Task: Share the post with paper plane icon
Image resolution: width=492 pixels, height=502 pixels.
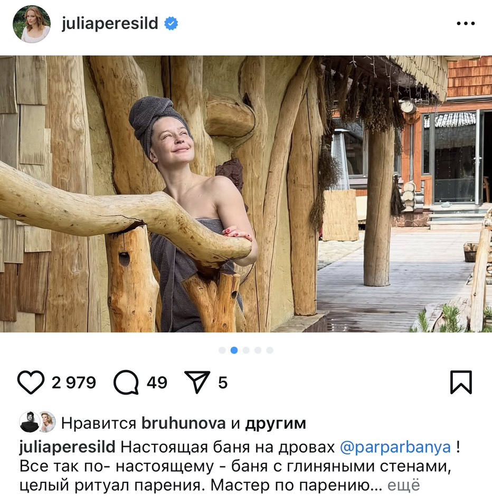Action: 197,382
